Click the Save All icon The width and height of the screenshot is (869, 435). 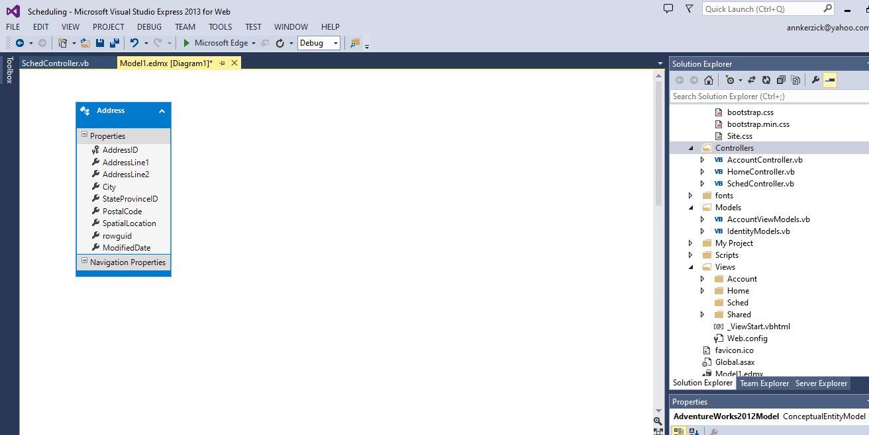pyautogui.click(x=114, y=43)
